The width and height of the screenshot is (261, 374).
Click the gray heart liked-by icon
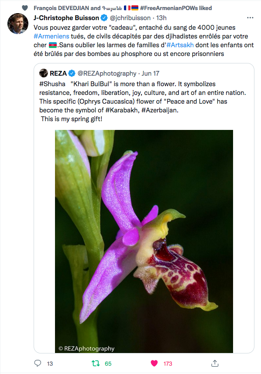tap(25, 8)
